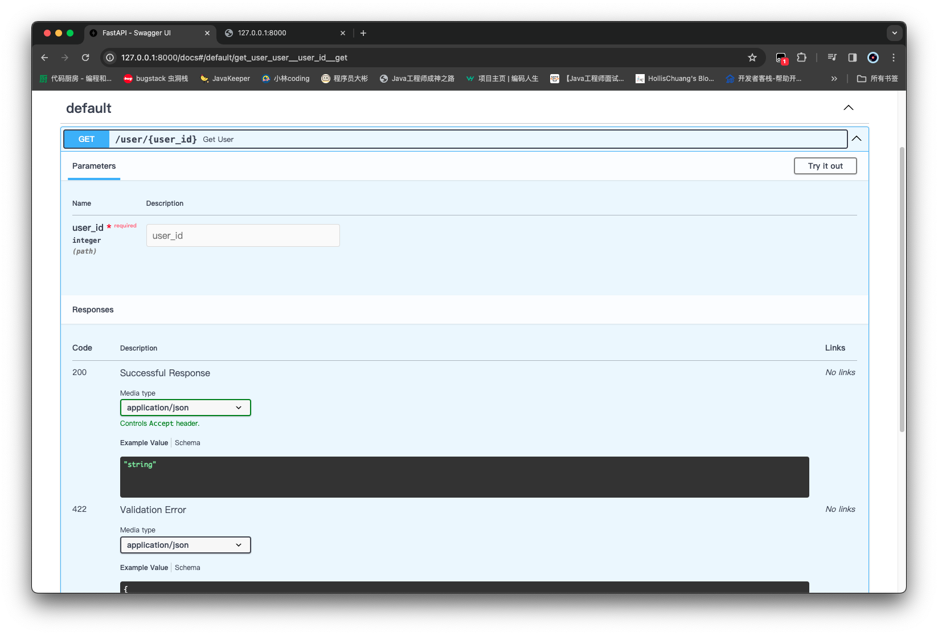
Task: Show Example Value for the 422 response
Action: (x=144, y=568)
